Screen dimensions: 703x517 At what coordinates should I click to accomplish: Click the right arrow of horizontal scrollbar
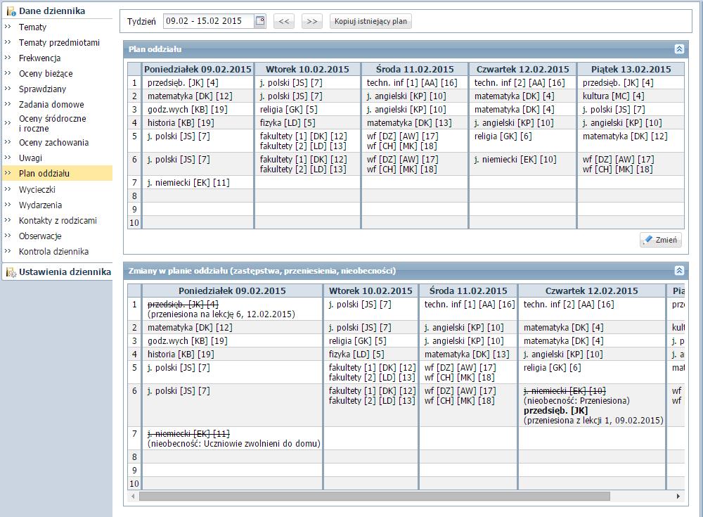click(x=678, y=497)
